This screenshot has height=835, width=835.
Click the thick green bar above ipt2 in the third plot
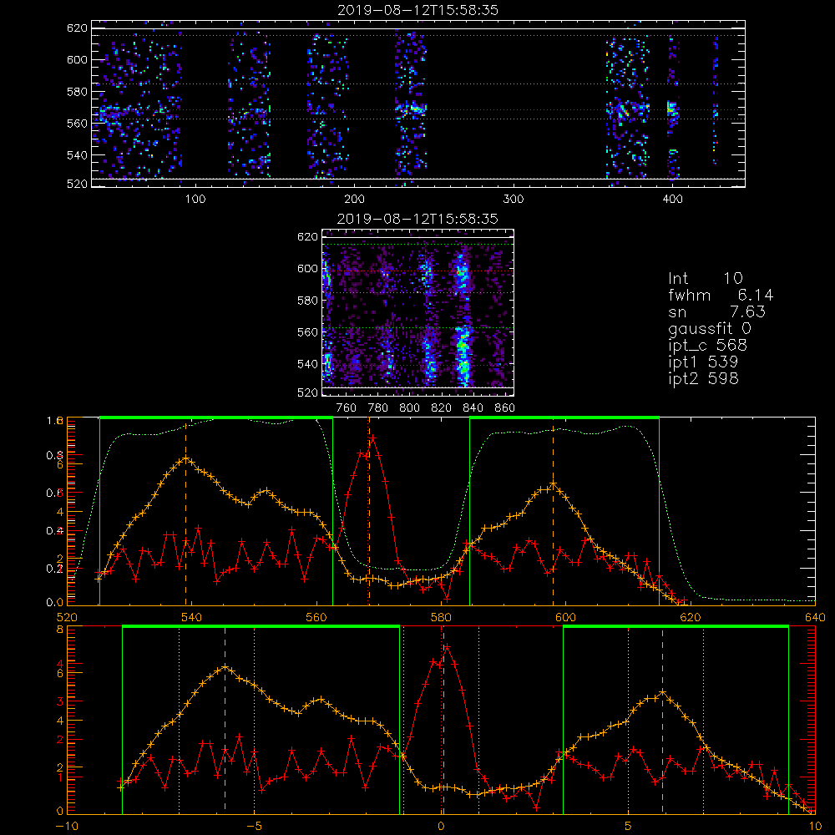pos(564,417)
